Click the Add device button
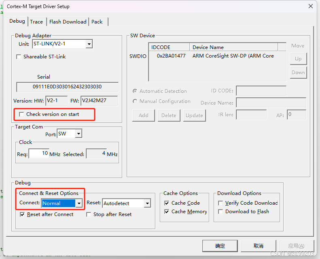The width and height of the screenshot is (320, 259). click(x=144, y=115)
